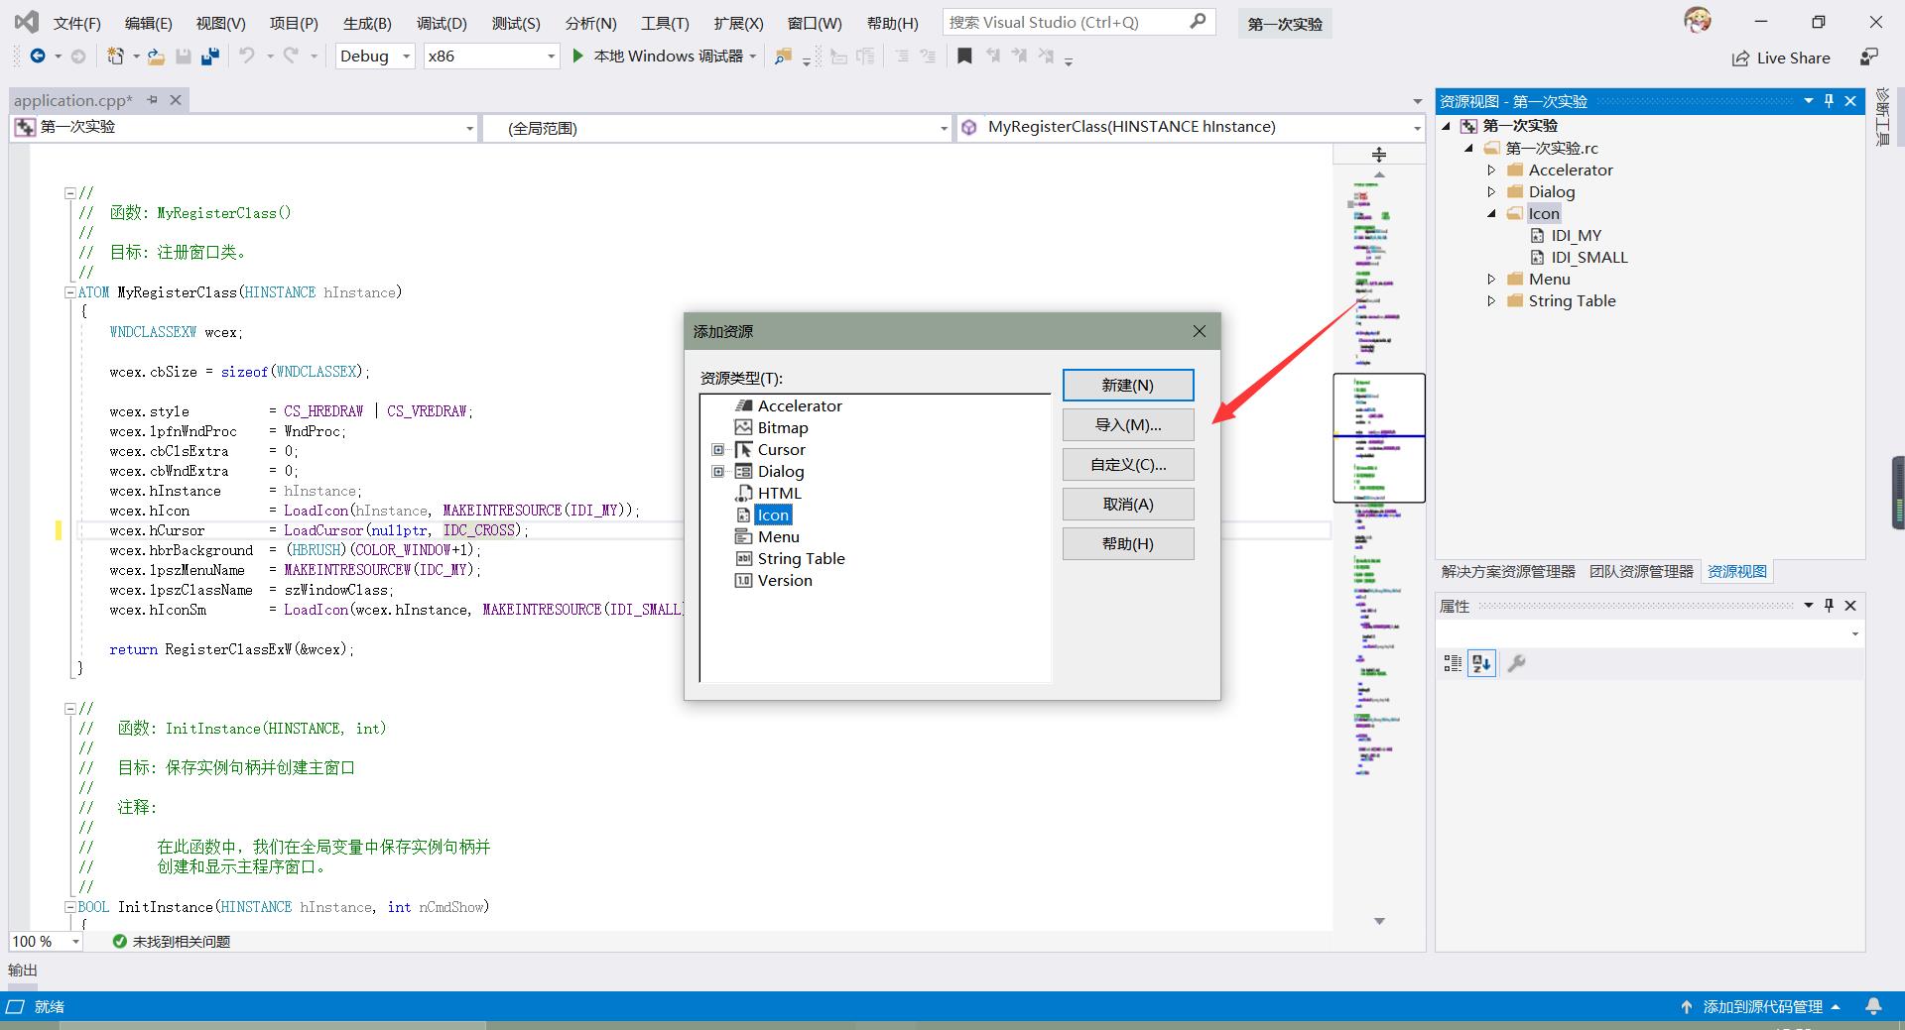Pin the application.cpp tab
This screenshot has height=1030, width=1905.
tap(152, 100)
